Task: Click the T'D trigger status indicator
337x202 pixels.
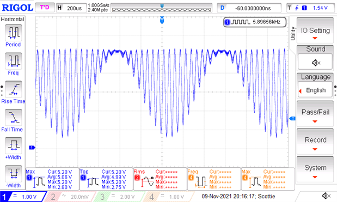Action: tap(45, 8)
